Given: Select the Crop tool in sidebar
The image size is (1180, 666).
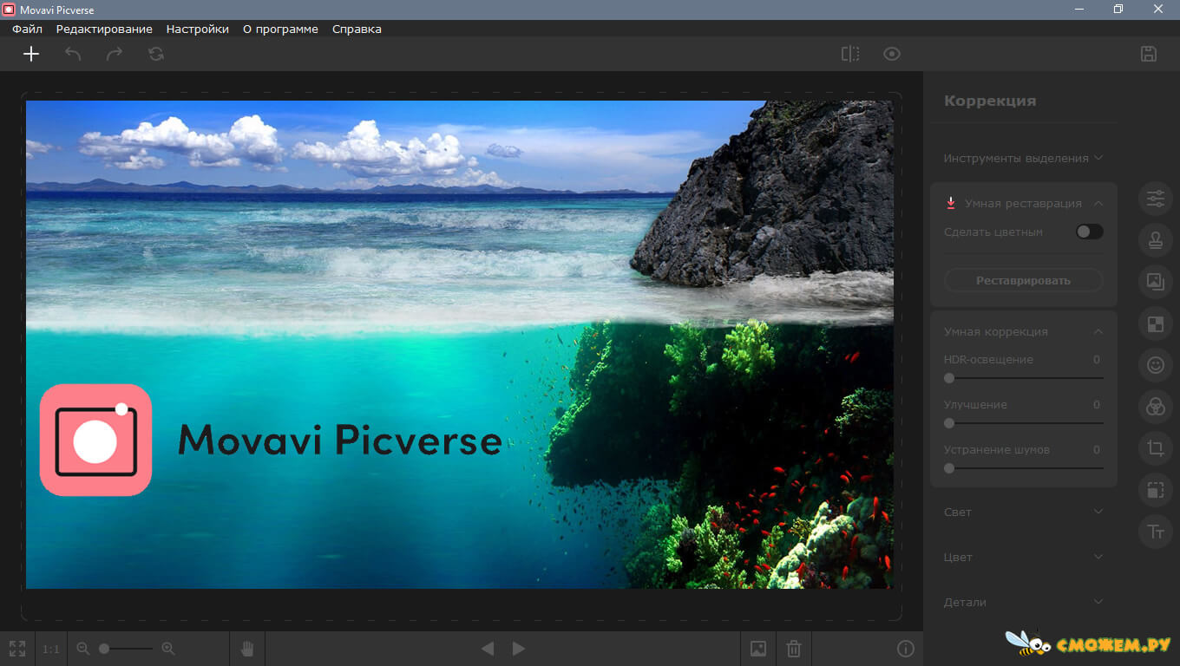Looking at the screenshot, I should 1156,448.
